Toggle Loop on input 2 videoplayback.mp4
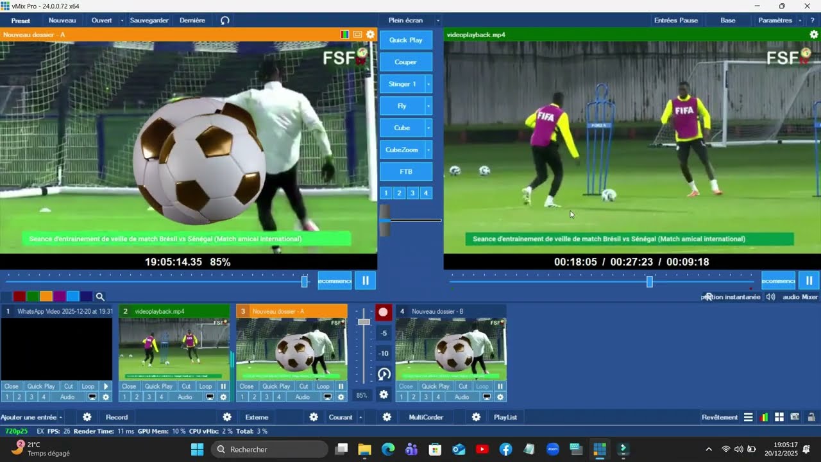Image resolution: width=821 pixels, height=462 pixels. pos(205,386)
